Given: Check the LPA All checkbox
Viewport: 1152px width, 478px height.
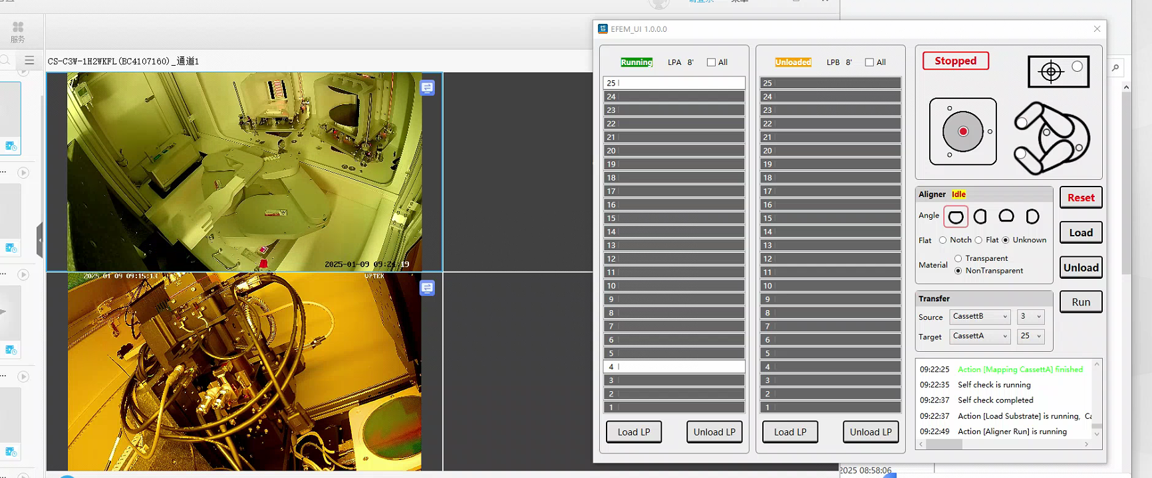Looking at the screenshot, I should [711, 62].
